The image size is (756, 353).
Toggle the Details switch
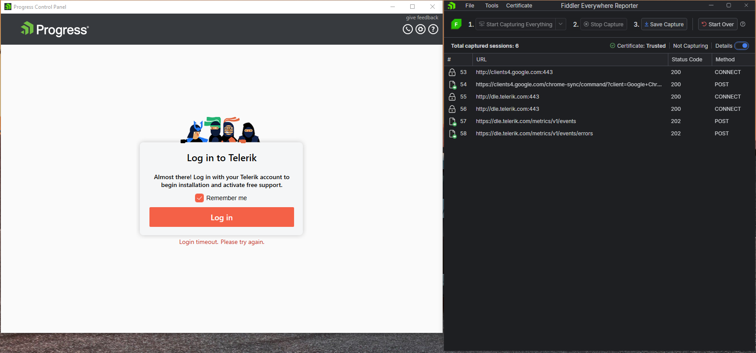(742, 46)
